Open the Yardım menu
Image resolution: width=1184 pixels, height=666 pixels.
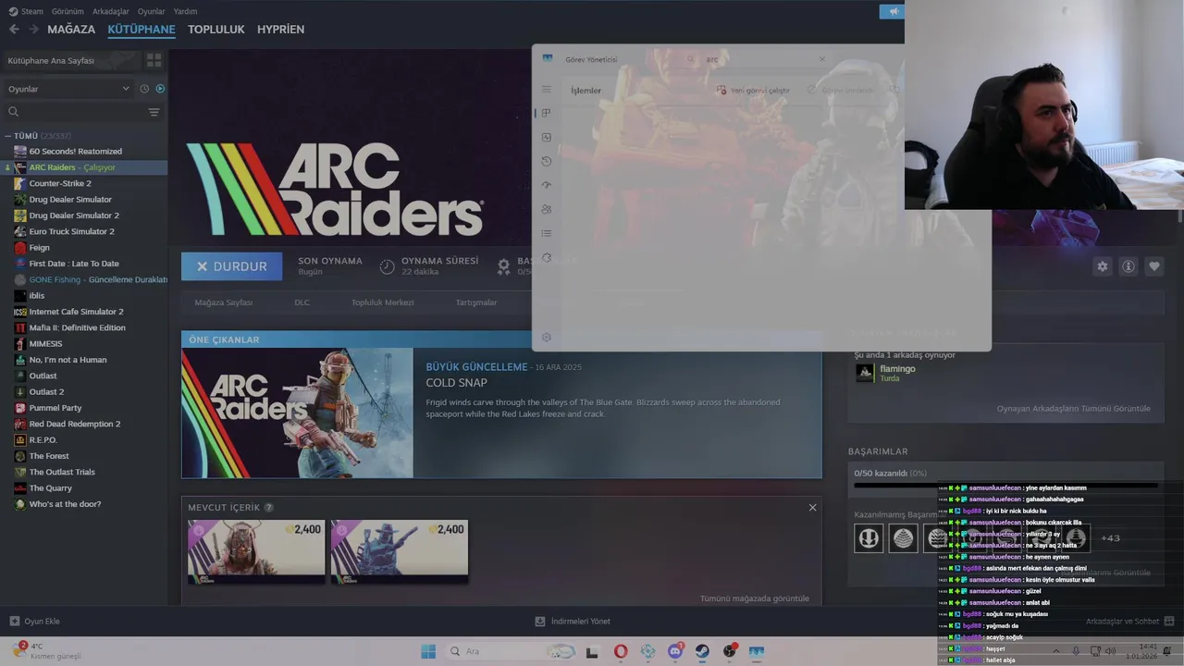pos(185,11)
